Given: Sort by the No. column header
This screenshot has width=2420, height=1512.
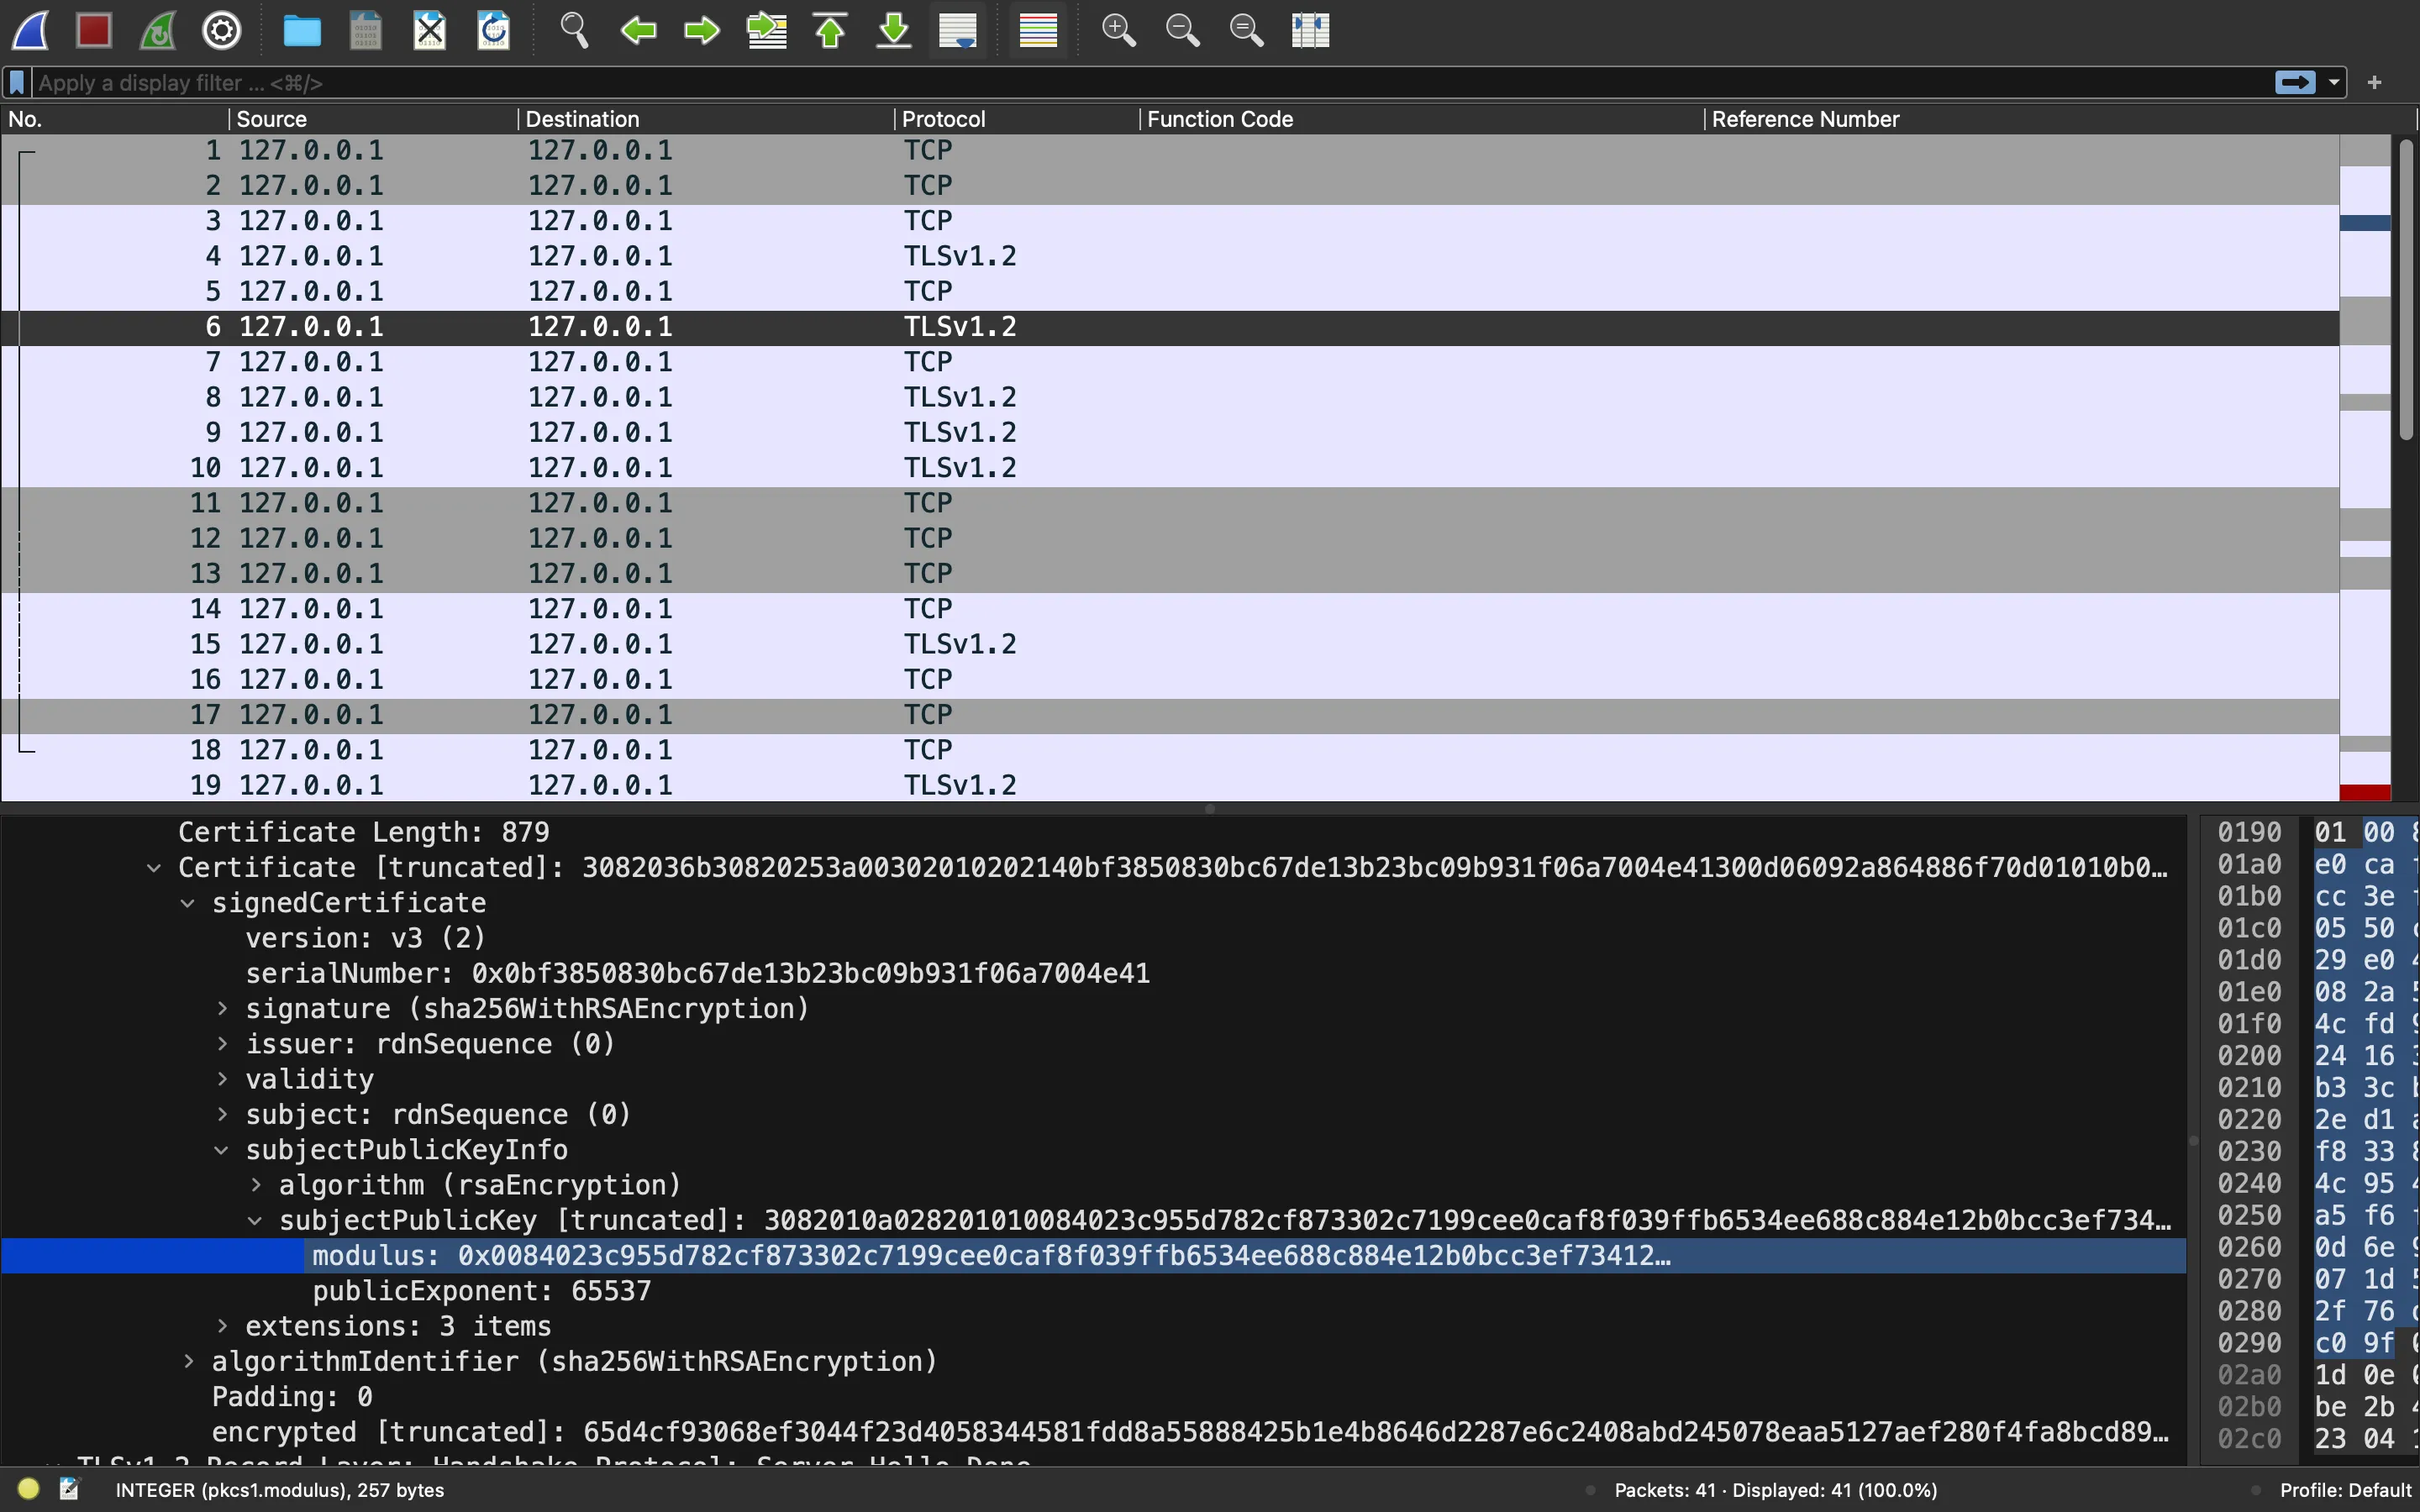Looking at the screenshot, I should point(115,119).
